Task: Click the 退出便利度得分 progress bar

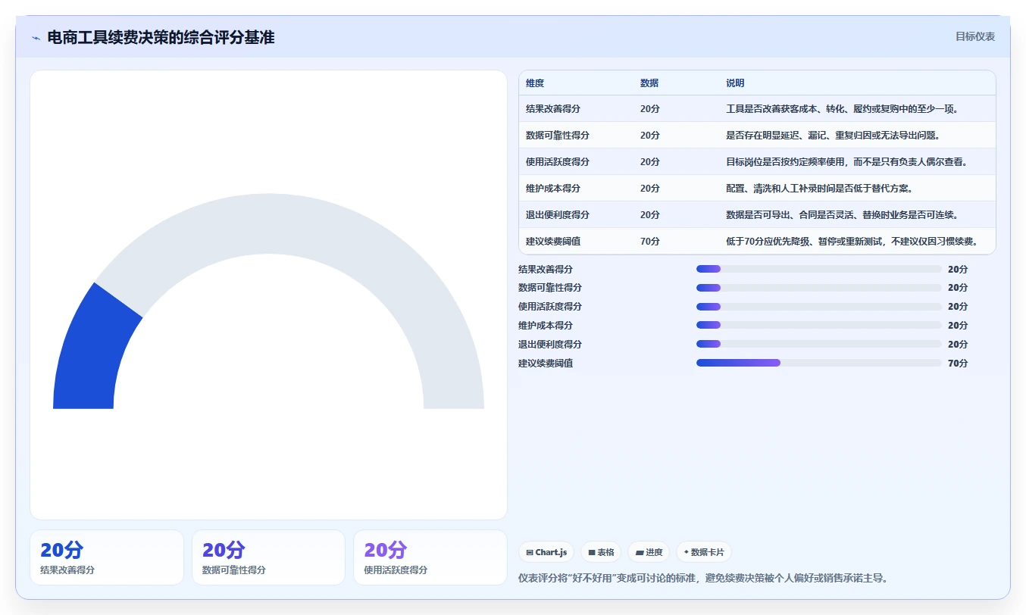Action: coord(818,344)
